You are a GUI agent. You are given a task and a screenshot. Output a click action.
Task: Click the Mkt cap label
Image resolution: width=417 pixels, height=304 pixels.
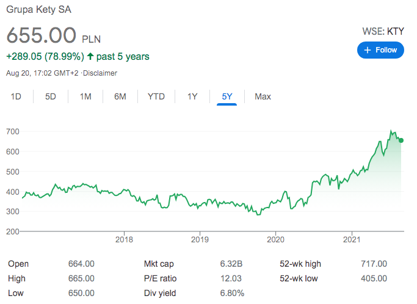[x=159, y=264]
